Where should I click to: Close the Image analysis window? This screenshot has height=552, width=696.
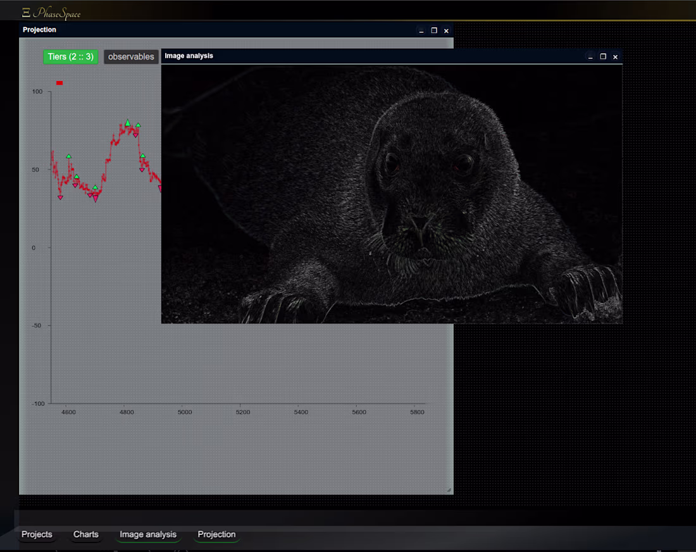tap(615, 57)
